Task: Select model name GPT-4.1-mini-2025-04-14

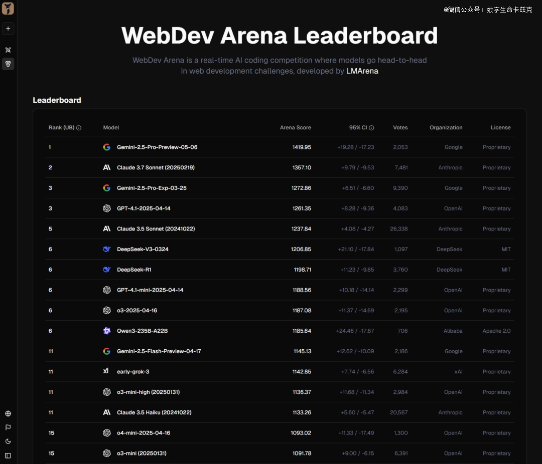Action: (150, 290)
